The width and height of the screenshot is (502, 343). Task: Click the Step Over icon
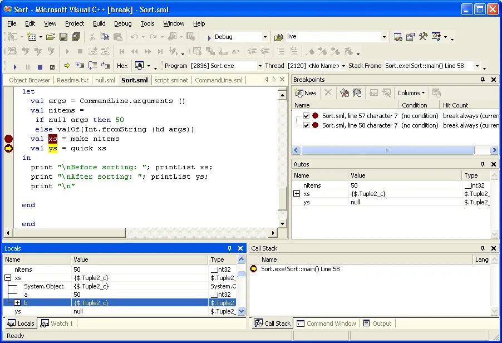tap(92, 66)
